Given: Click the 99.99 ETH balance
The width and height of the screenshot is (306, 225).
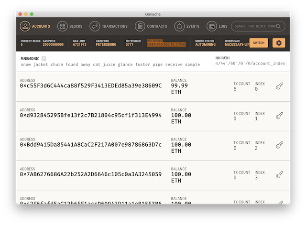Looking at the screenshot, I should pos(179,89).
